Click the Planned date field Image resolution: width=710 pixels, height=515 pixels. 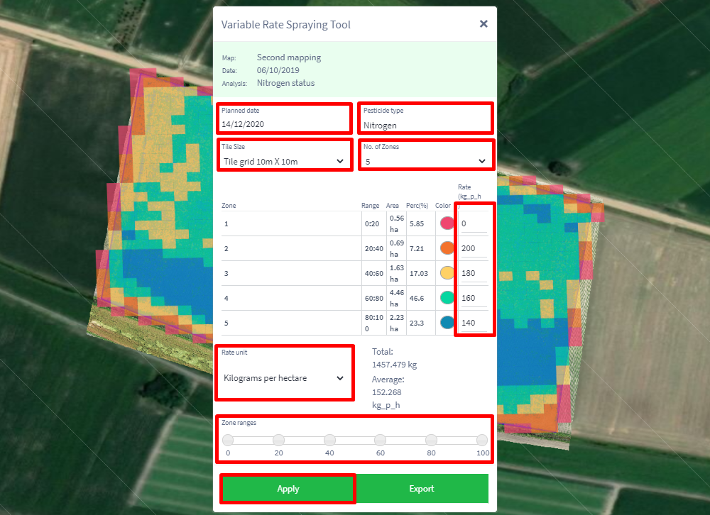coord(285,118)
